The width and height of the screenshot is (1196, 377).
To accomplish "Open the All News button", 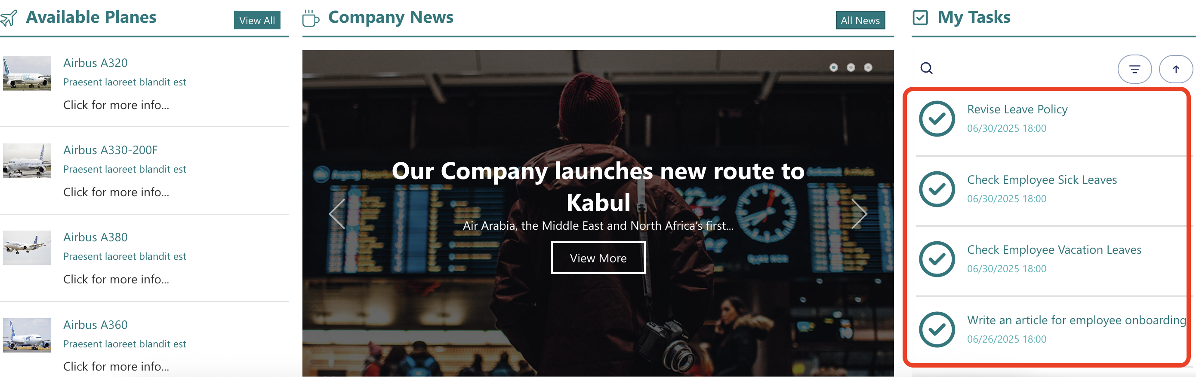I will pos(860,20).
